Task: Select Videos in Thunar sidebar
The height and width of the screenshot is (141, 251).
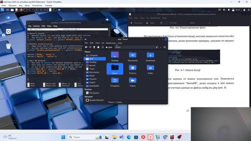Action: click(x=95, y=83)
